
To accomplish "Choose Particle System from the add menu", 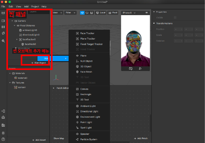I will coord(89,139).
